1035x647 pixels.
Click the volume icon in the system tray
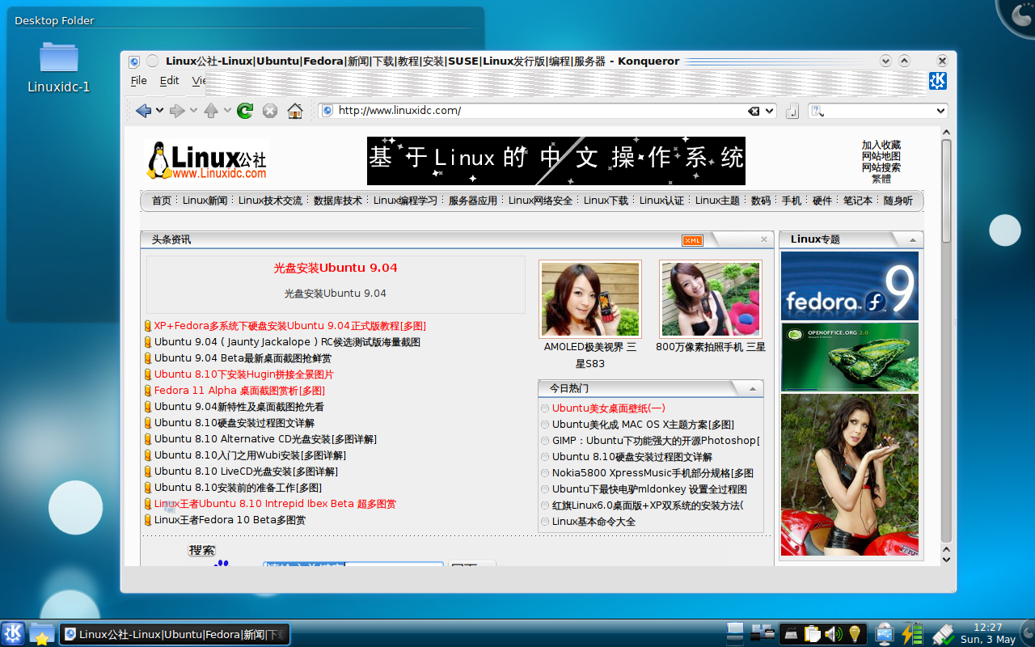pos(833,634)
